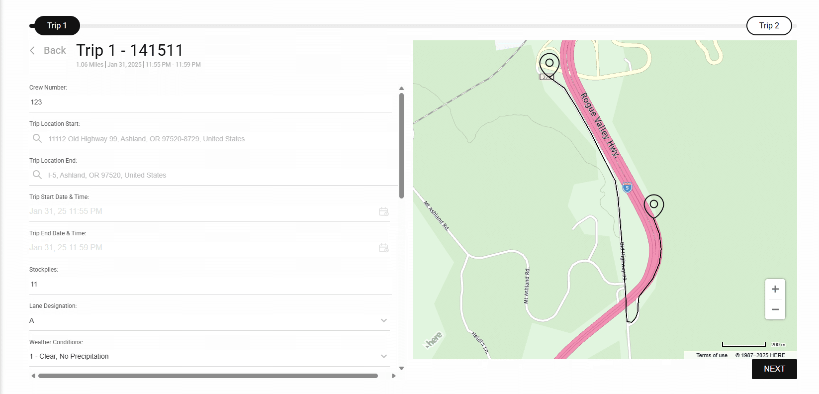The image size is (819, 394).
Task: Zoom out on the map
Action: pos(775,309)
